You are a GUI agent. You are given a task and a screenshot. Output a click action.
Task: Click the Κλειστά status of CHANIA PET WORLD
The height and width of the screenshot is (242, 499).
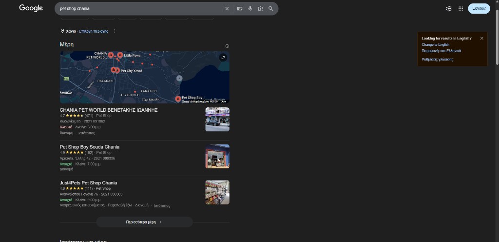66,127
